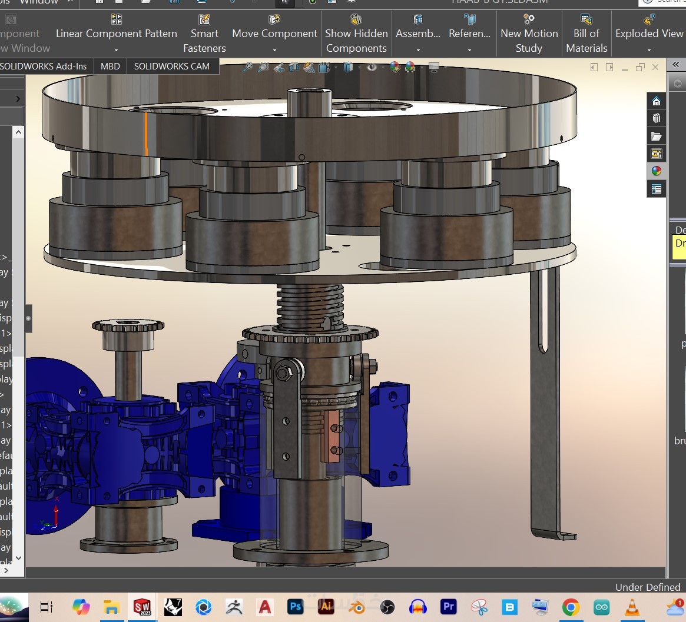
Task: Open SOLIDWORKS Resources home tab
Action: click(656, 101)
